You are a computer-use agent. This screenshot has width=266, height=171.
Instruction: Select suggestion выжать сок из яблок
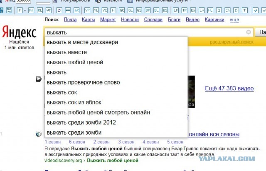[x=116, y=102]
